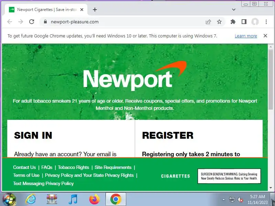Bookmark this tab with the star icon
This screenshot has height=206, width=275.
(219, 22)
